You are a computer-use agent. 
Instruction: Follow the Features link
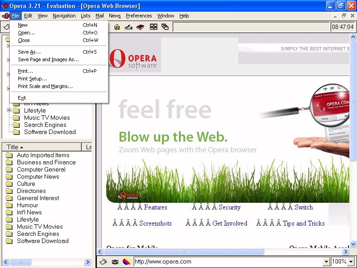tap(155, 207)
